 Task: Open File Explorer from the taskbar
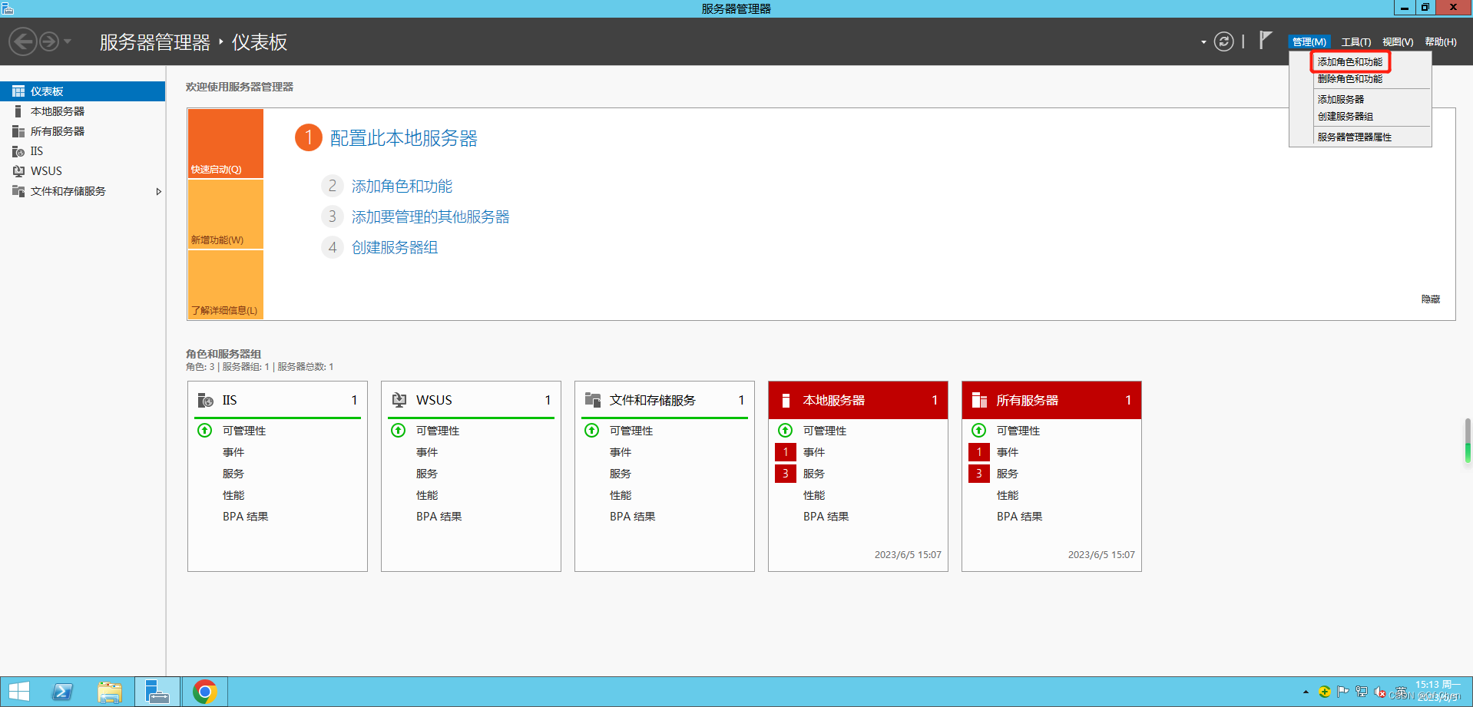pos(110,692)
